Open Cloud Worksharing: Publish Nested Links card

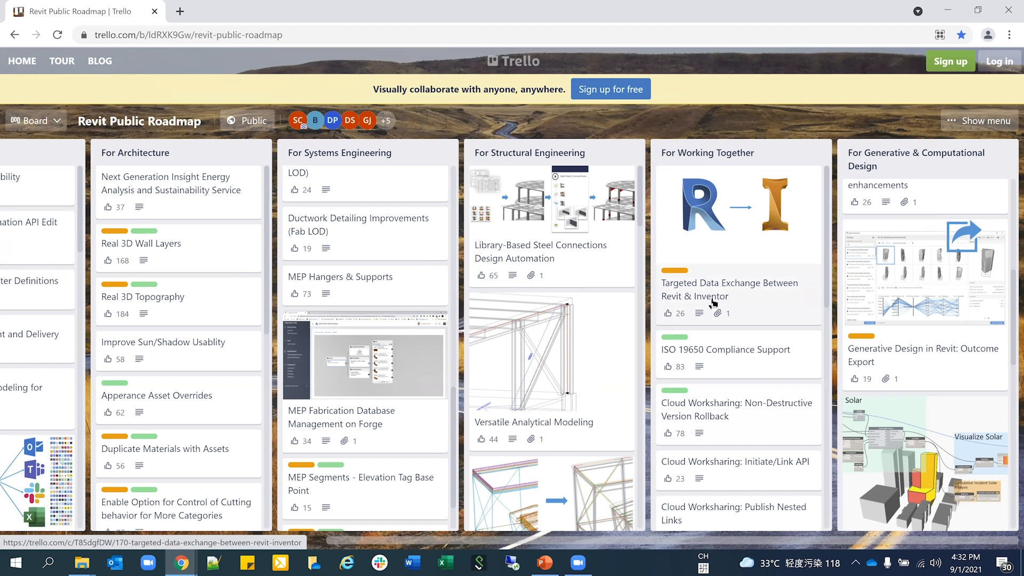(739, 513)
